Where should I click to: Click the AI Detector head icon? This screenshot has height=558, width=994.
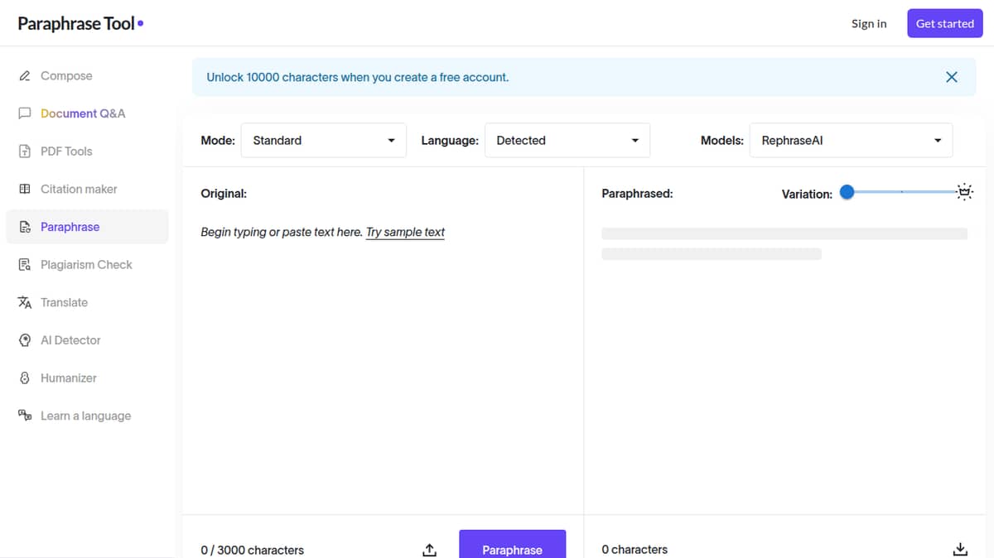(25, 340)
